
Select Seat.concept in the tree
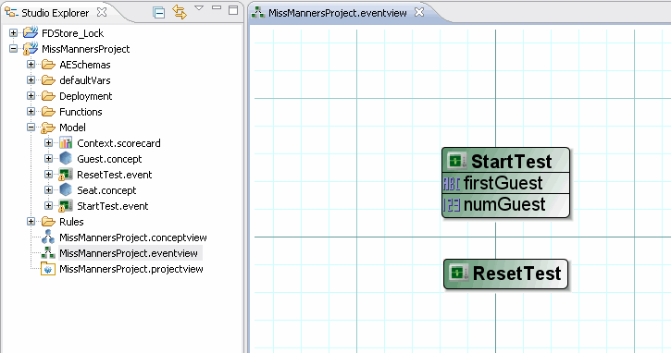coord(106,190)
